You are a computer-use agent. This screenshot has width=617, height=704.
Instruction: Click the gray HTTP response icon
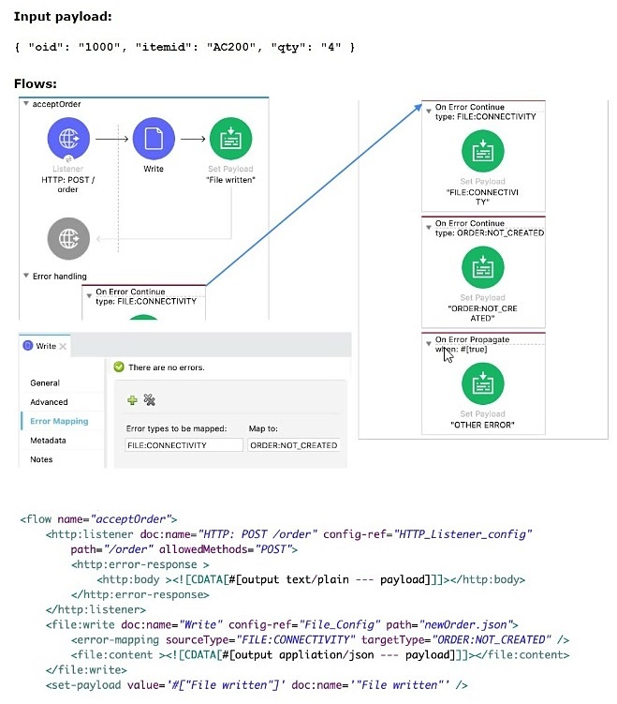tap(68, 238)
